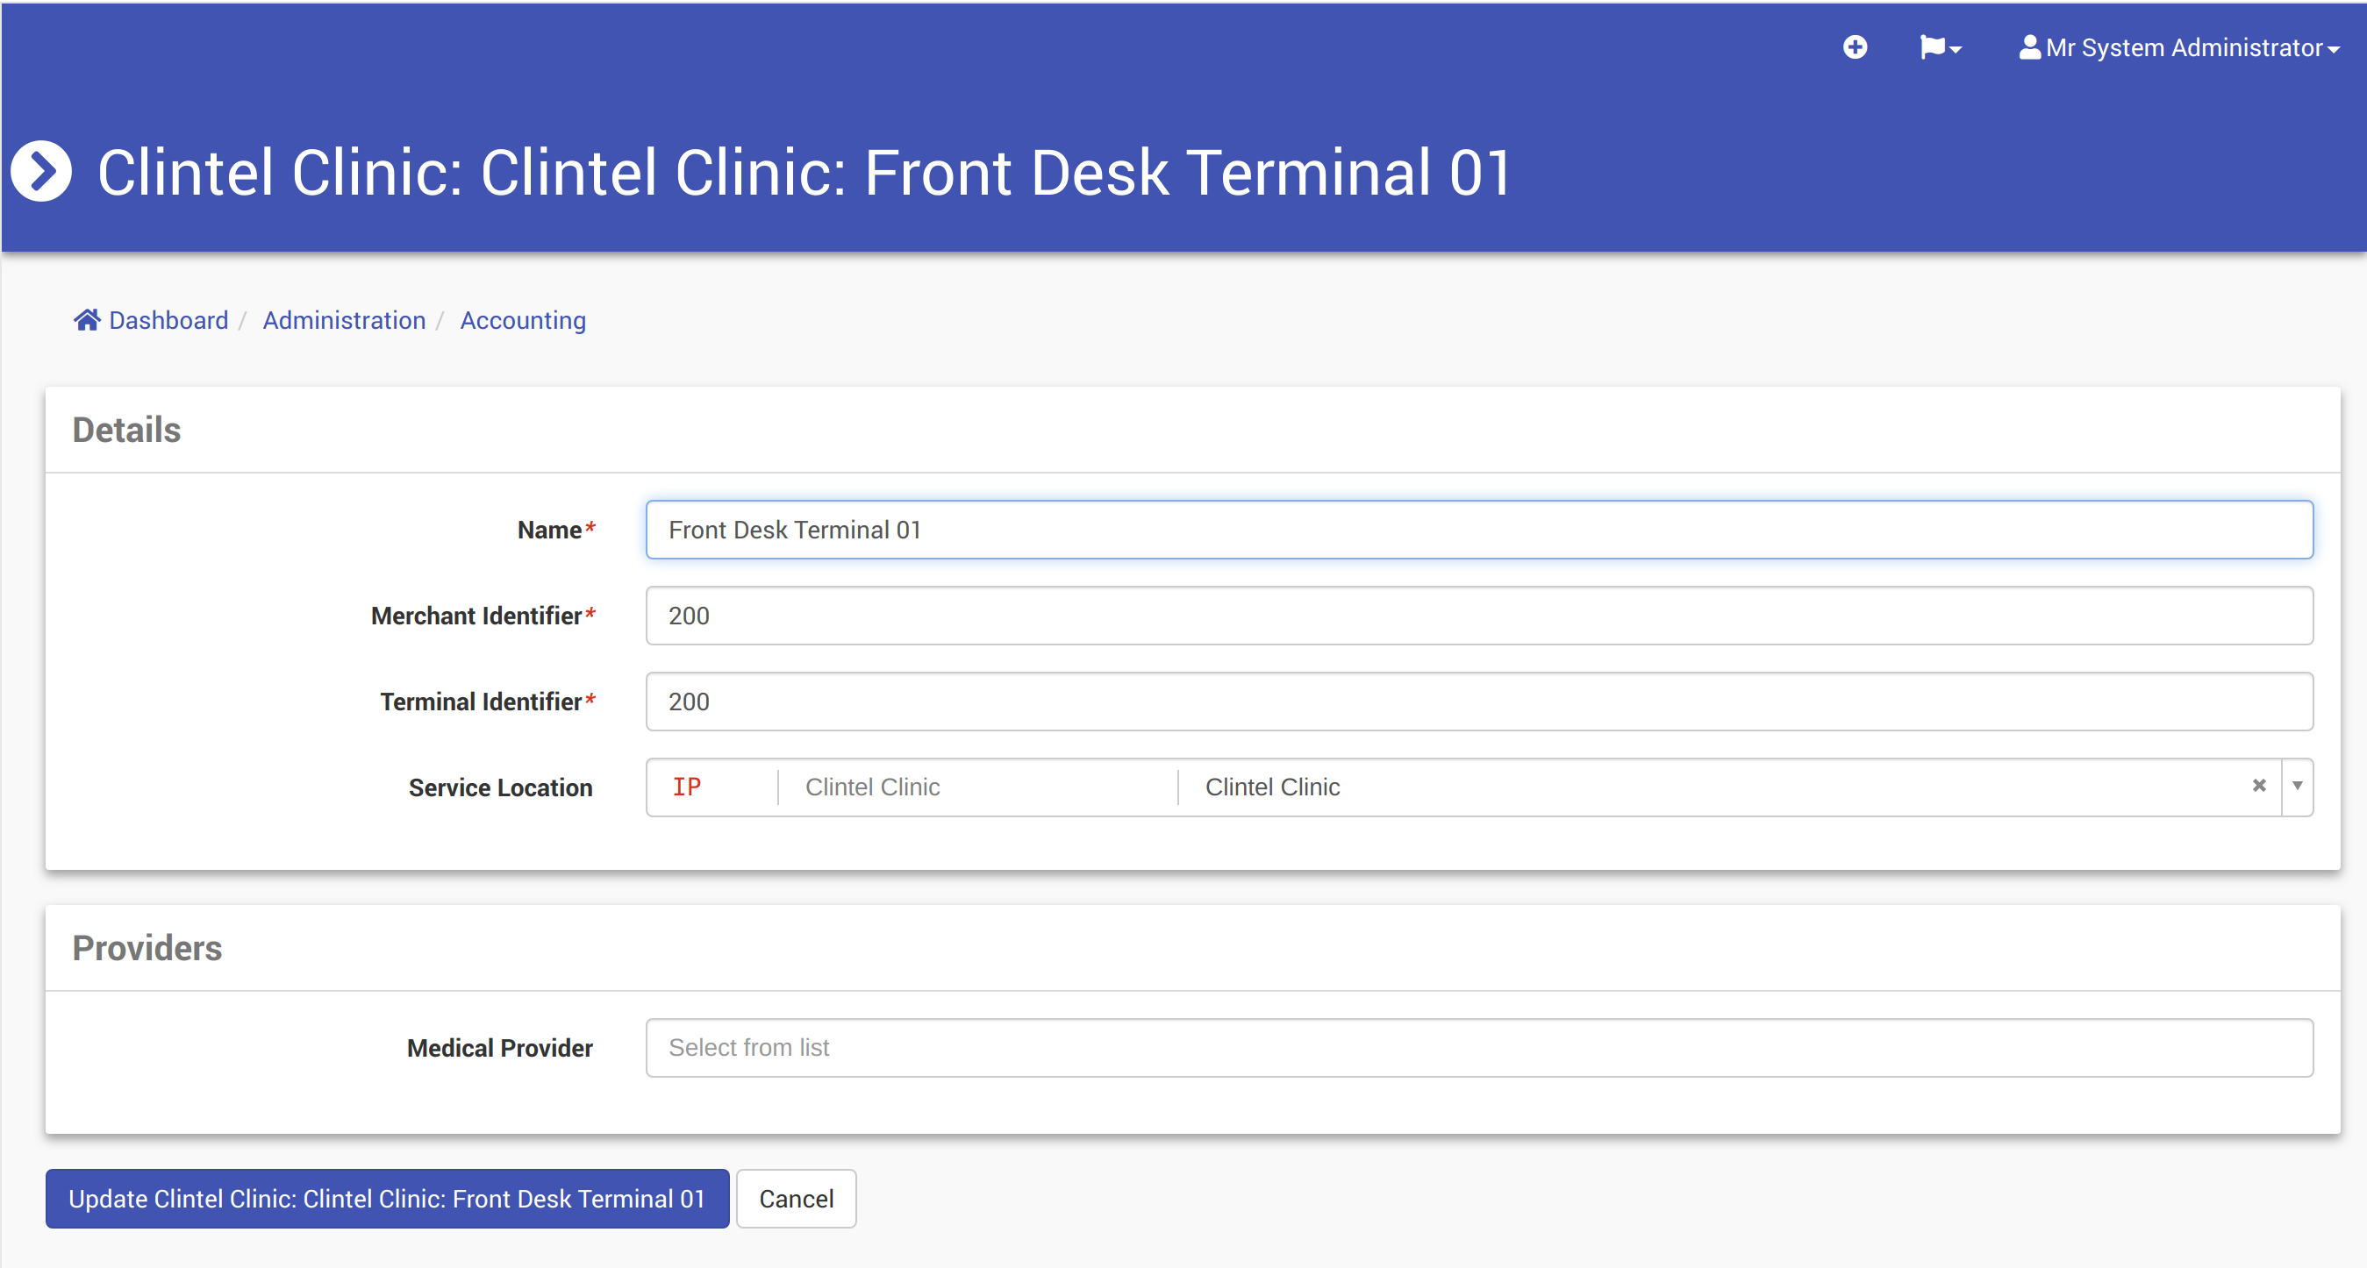Clear the Service Location selection with X

(2258, 786)
